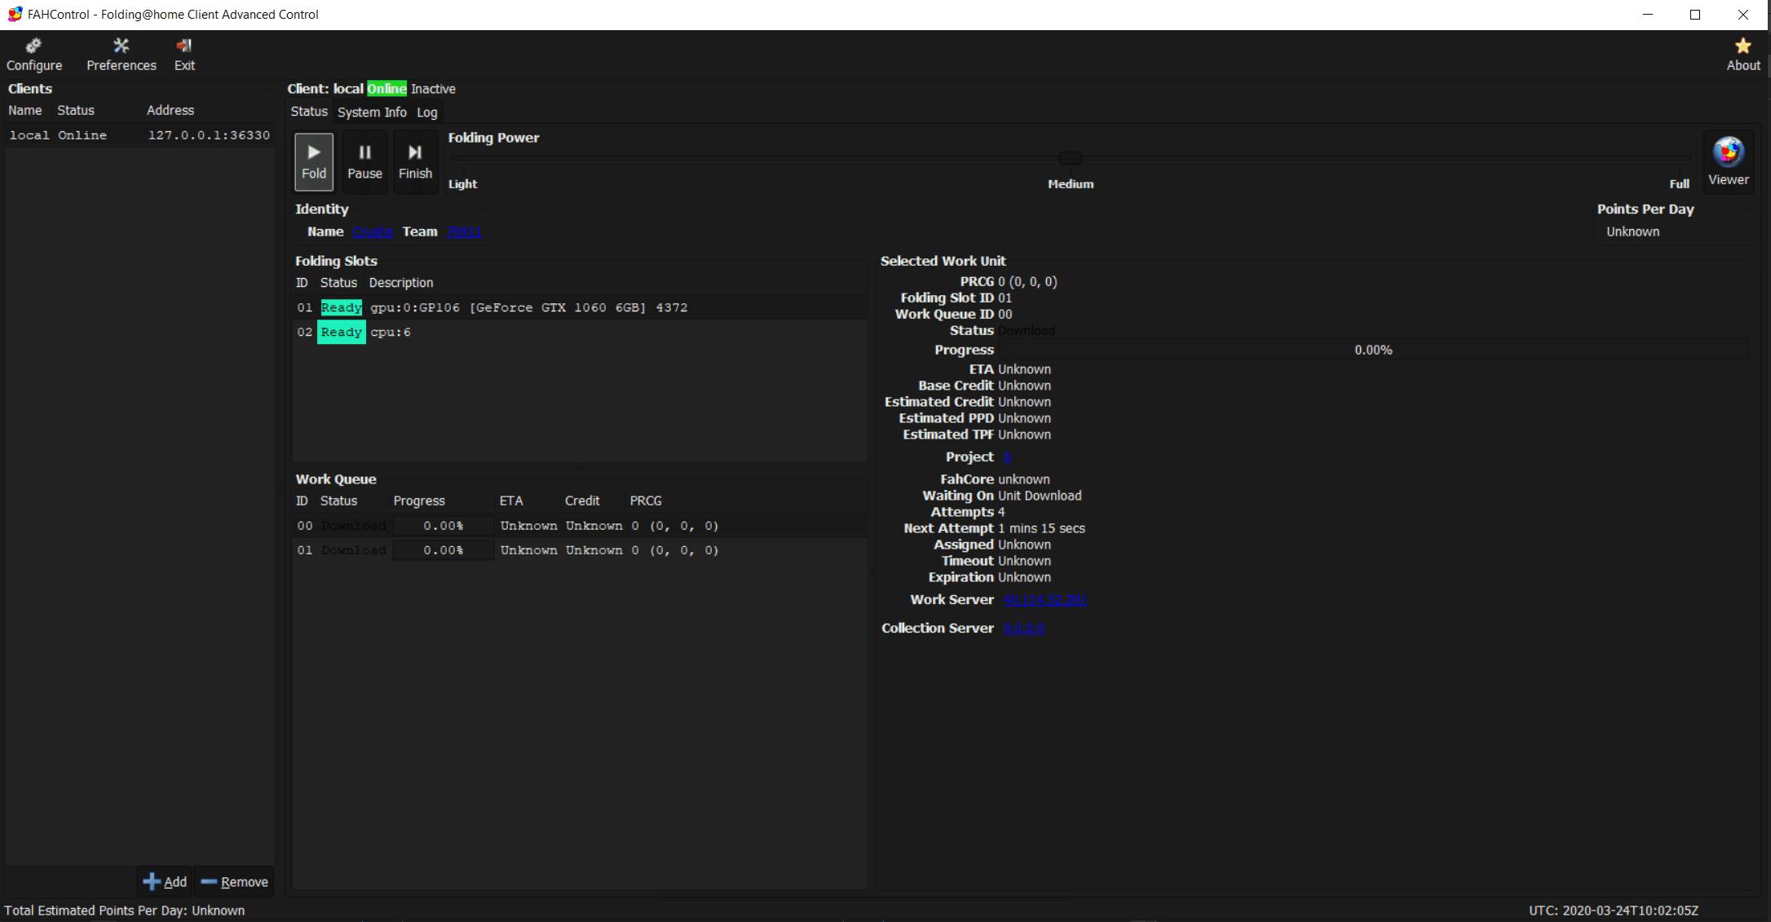Image resolution: width=1771 pixels, height=922 pixels.
Task: Open the Log tab
Action: click(x=427, y=112)
